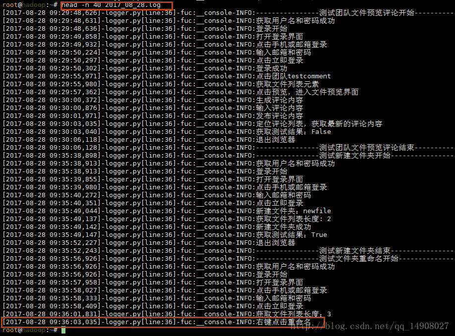The height and width of the screenshot is (336, 455).
Task: Click the line 测试新建文件夹结束
Action: (x=228, y=251)
